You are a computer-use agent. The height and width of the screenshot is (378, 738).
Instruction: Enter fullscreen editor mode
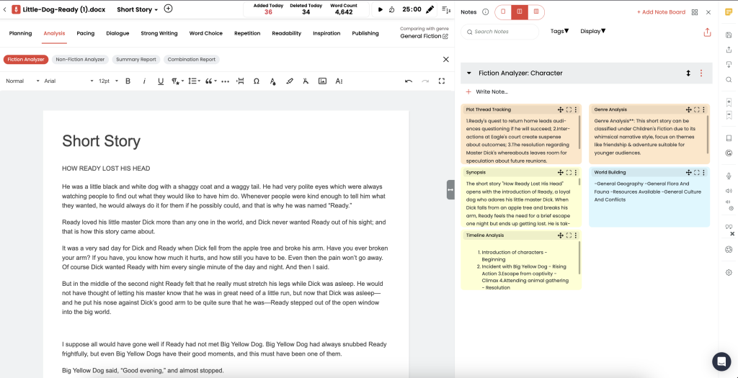tap(442, 81)
